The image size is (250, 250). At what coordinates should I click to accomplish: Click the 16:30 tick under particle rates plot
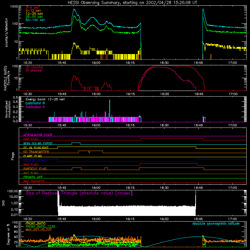tap(164, 94)
